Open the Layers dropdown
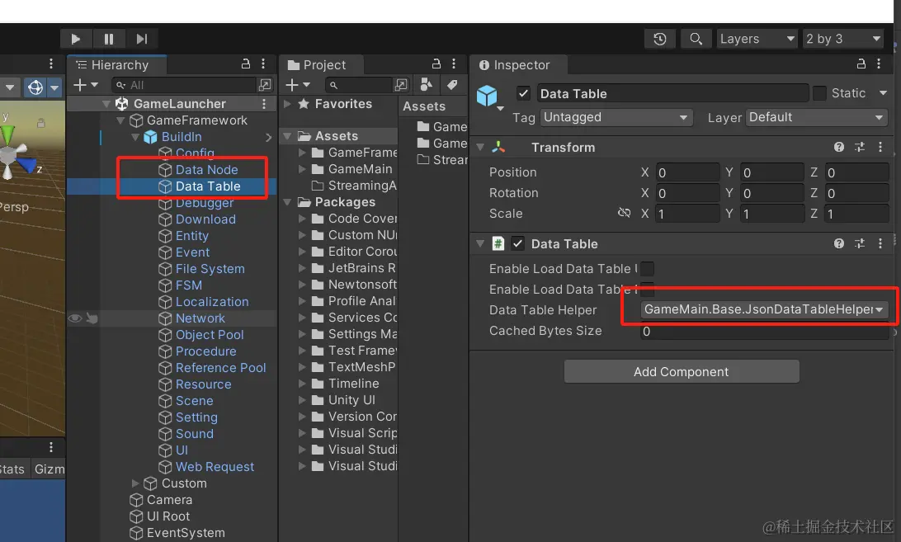 (757, 39)
